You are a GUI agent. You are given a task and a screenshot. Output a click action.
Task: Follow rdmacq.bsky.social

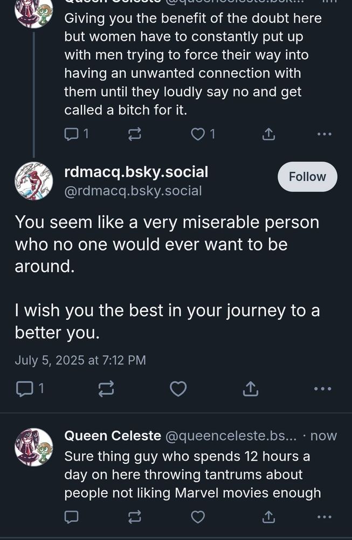click(307, 177)
